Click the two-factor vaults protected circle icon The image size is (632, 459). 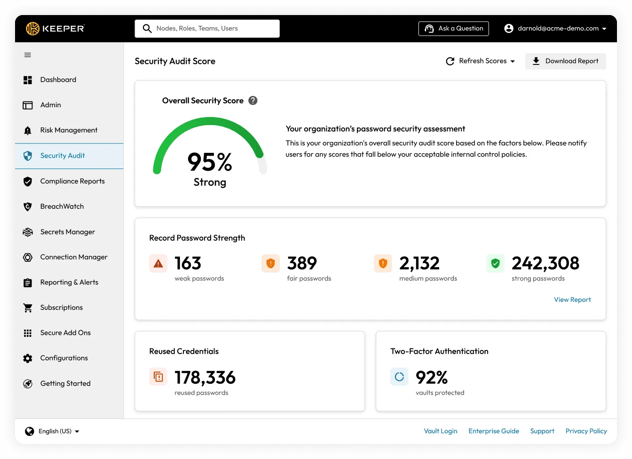tap(399, 377)
